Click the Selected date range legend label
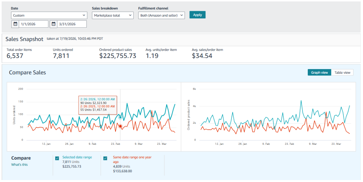Viewport: 363px width, 182px height. point(77,157)
